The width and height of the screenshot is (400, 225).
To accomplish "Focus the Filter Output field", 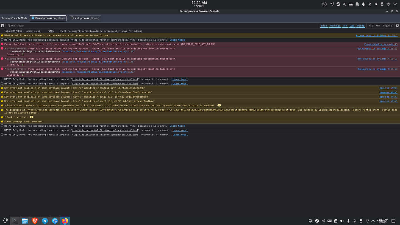I will (x=162, y=25).
